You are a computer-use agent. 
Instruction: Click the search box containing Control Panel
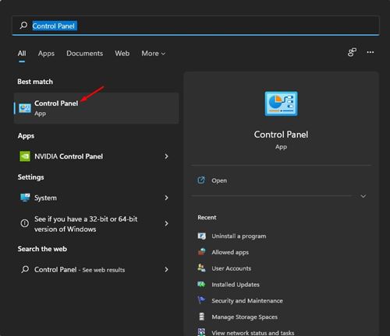pos(196,26)
